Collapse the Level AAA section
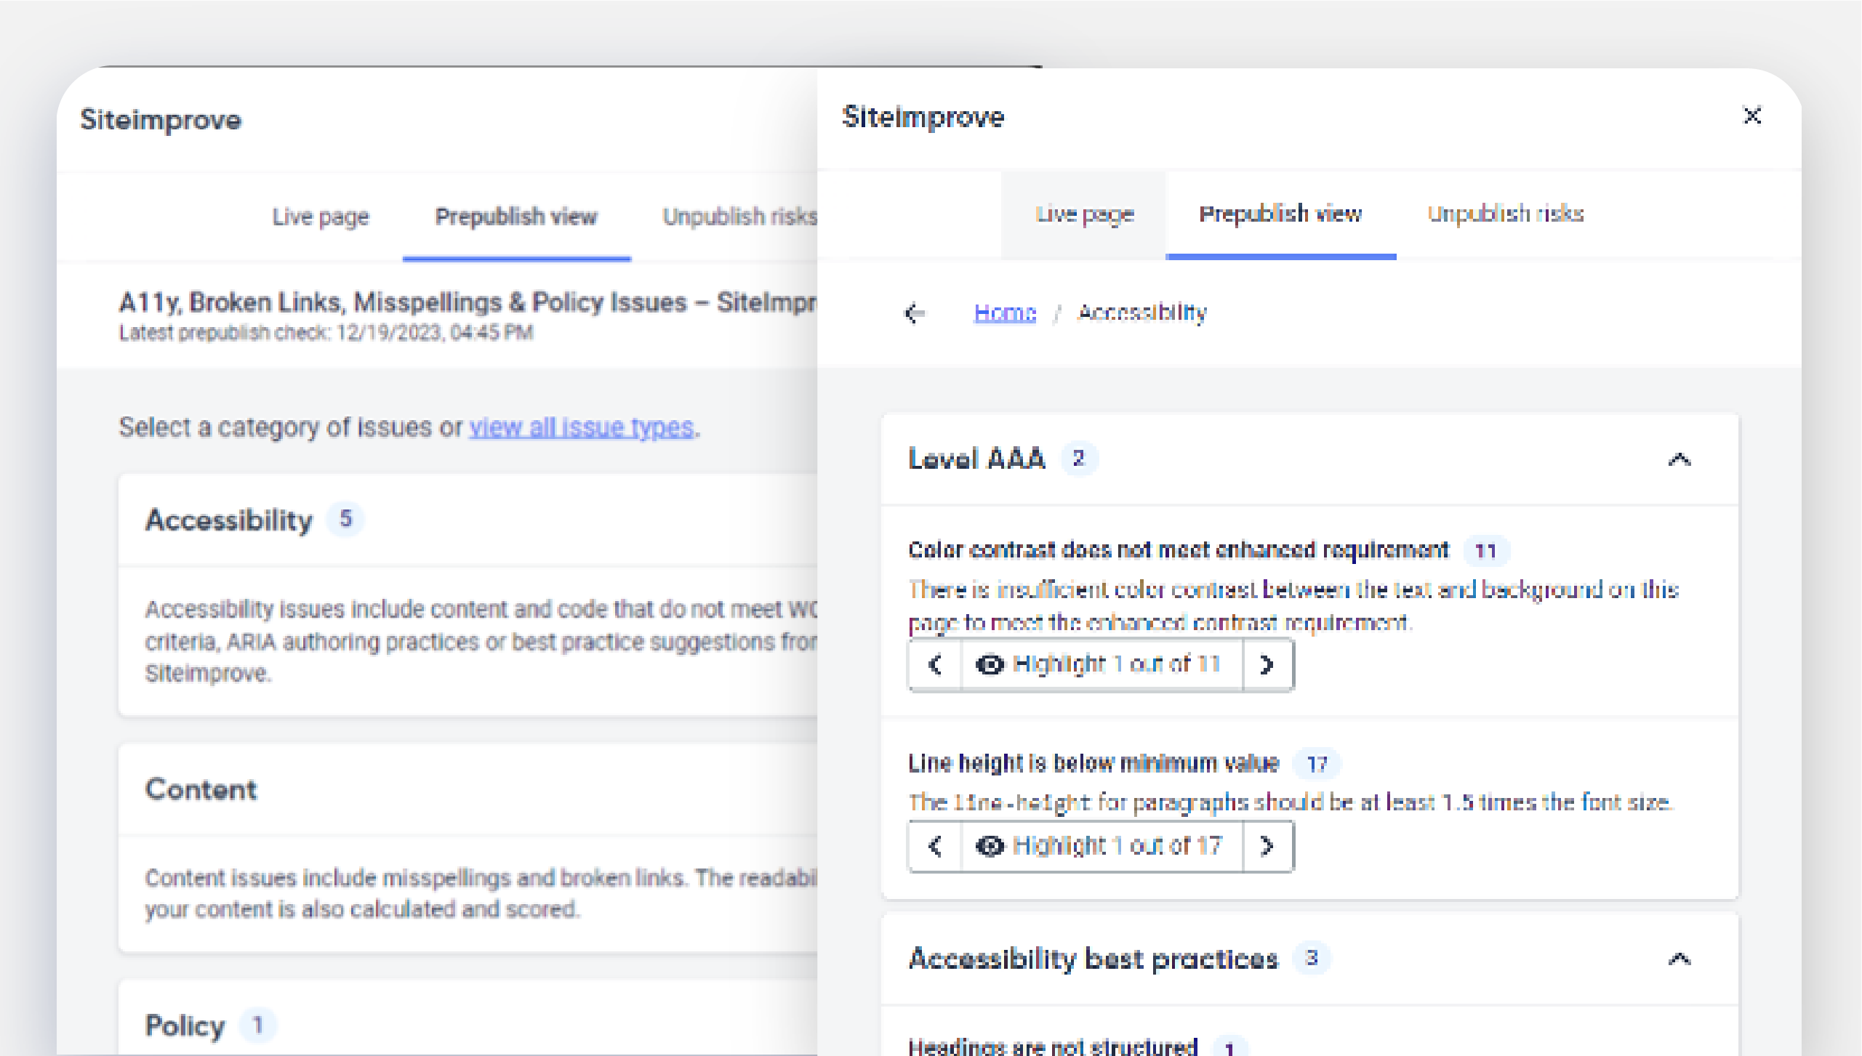 point(1681,459)
